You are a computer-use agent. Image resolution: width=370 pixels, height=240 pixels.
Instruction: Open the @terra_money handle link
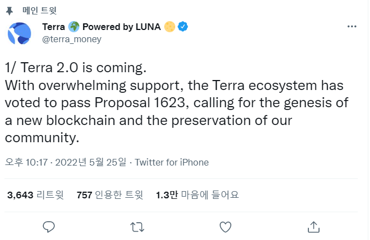click(72, 39)
